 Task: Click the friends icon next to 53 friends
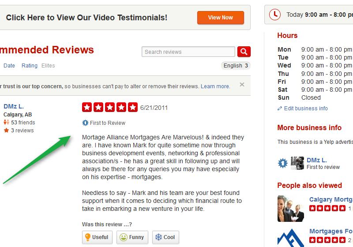click(x=6, y=122)
